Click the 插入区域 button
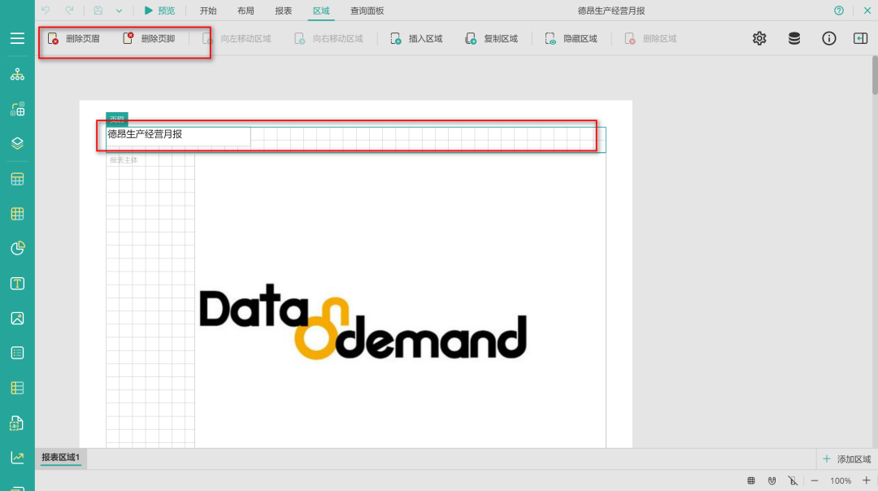This screenshot has height=491, width=878. point(416,38)
